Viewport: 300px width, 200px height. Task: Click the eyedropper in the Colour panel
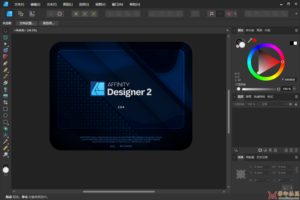(250, 40)
